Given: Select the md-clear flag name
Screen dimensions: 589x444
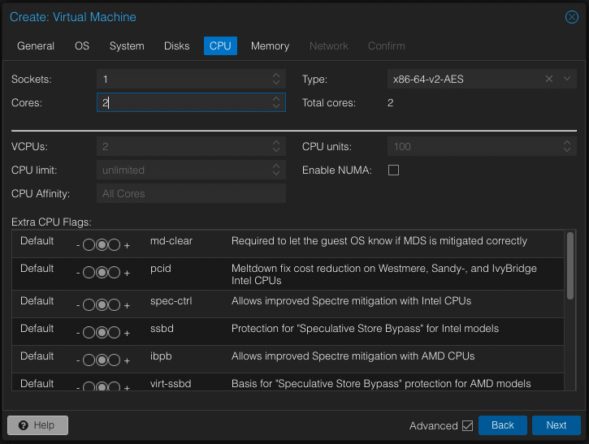Looking at the screenshot, I should (x=171, y=241).
